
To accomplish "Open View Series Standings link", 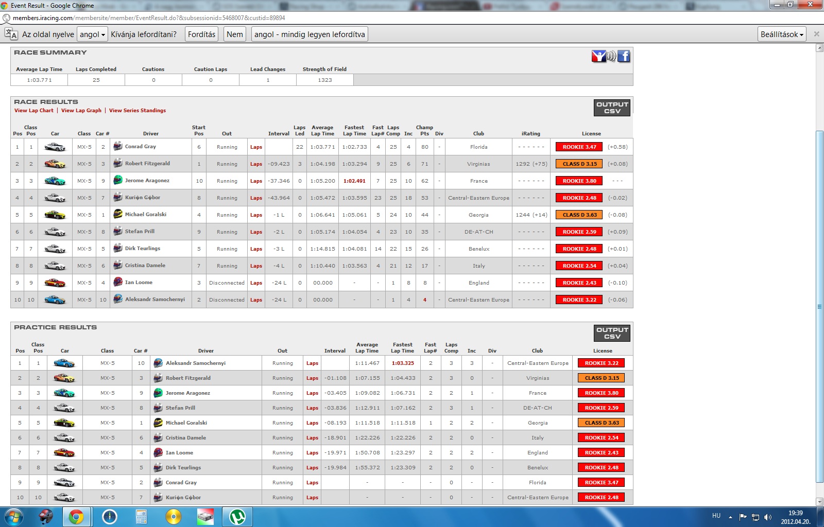I will [x=138, y=110].
